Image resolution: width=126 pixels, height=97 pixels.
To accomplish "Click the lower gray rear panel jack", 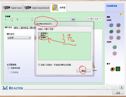I will point(118,38).
